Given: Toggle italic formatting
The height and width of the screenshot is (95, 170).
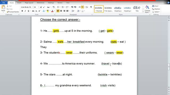Looking at the screenshot, I should pyautogui.click(x=25, y=11).
